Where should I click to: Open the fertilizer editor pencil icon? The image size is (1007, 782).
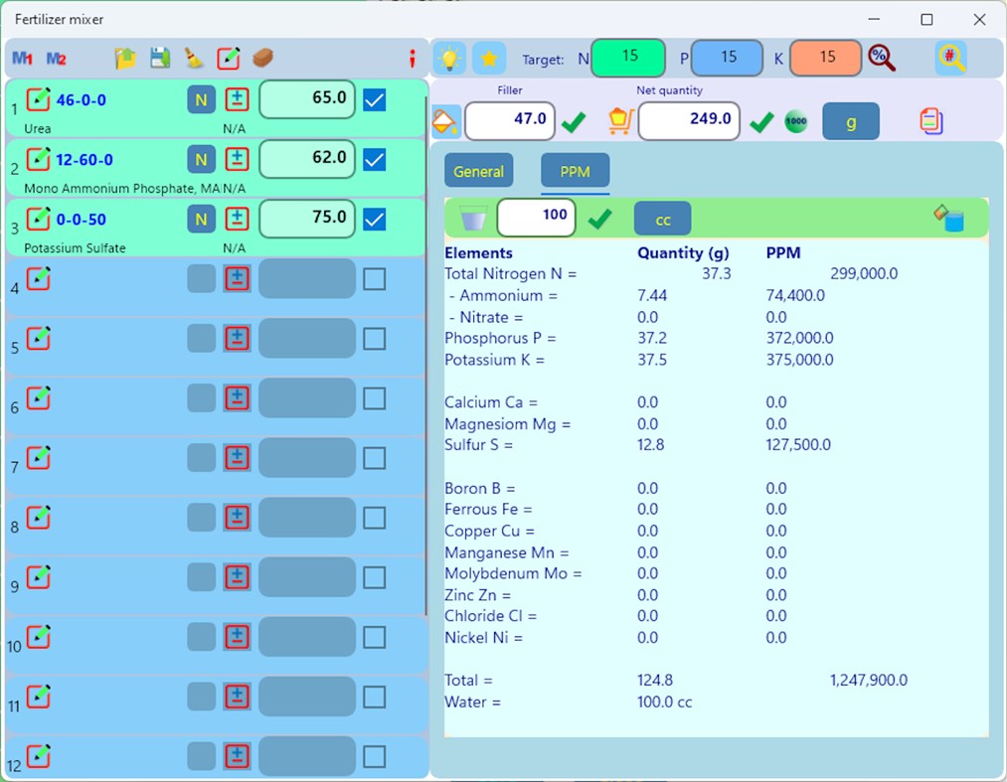[230, 59]
